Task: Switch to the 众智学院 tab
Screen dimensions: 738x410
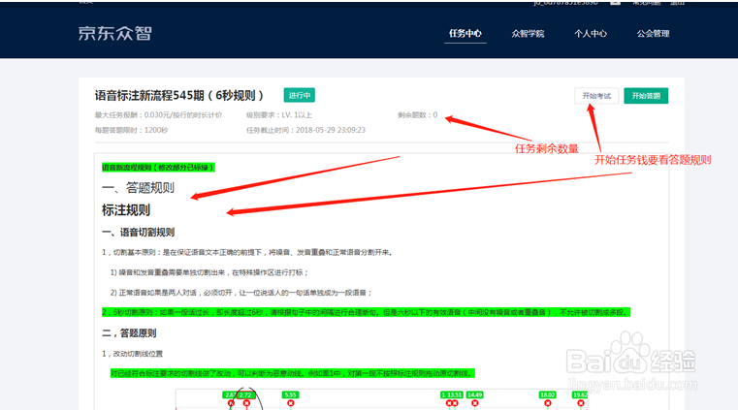Action: [x=528, y=33]
